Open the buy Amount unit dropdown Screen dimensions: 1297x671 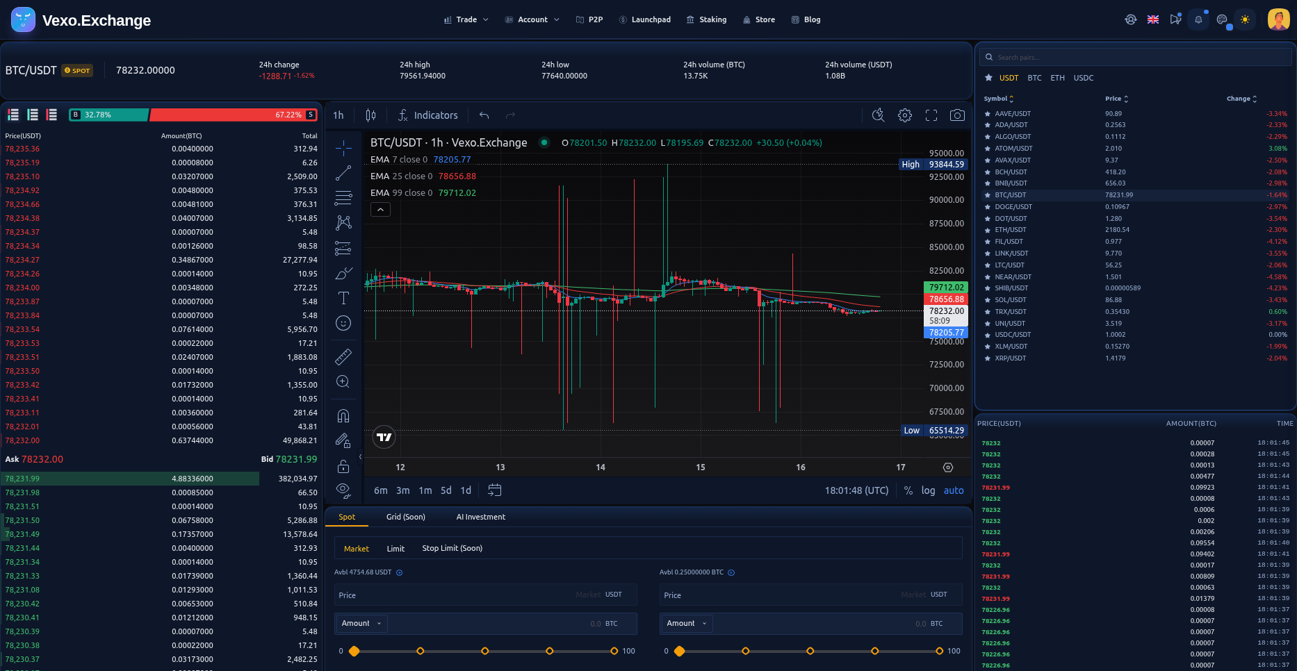coord(361,624)
